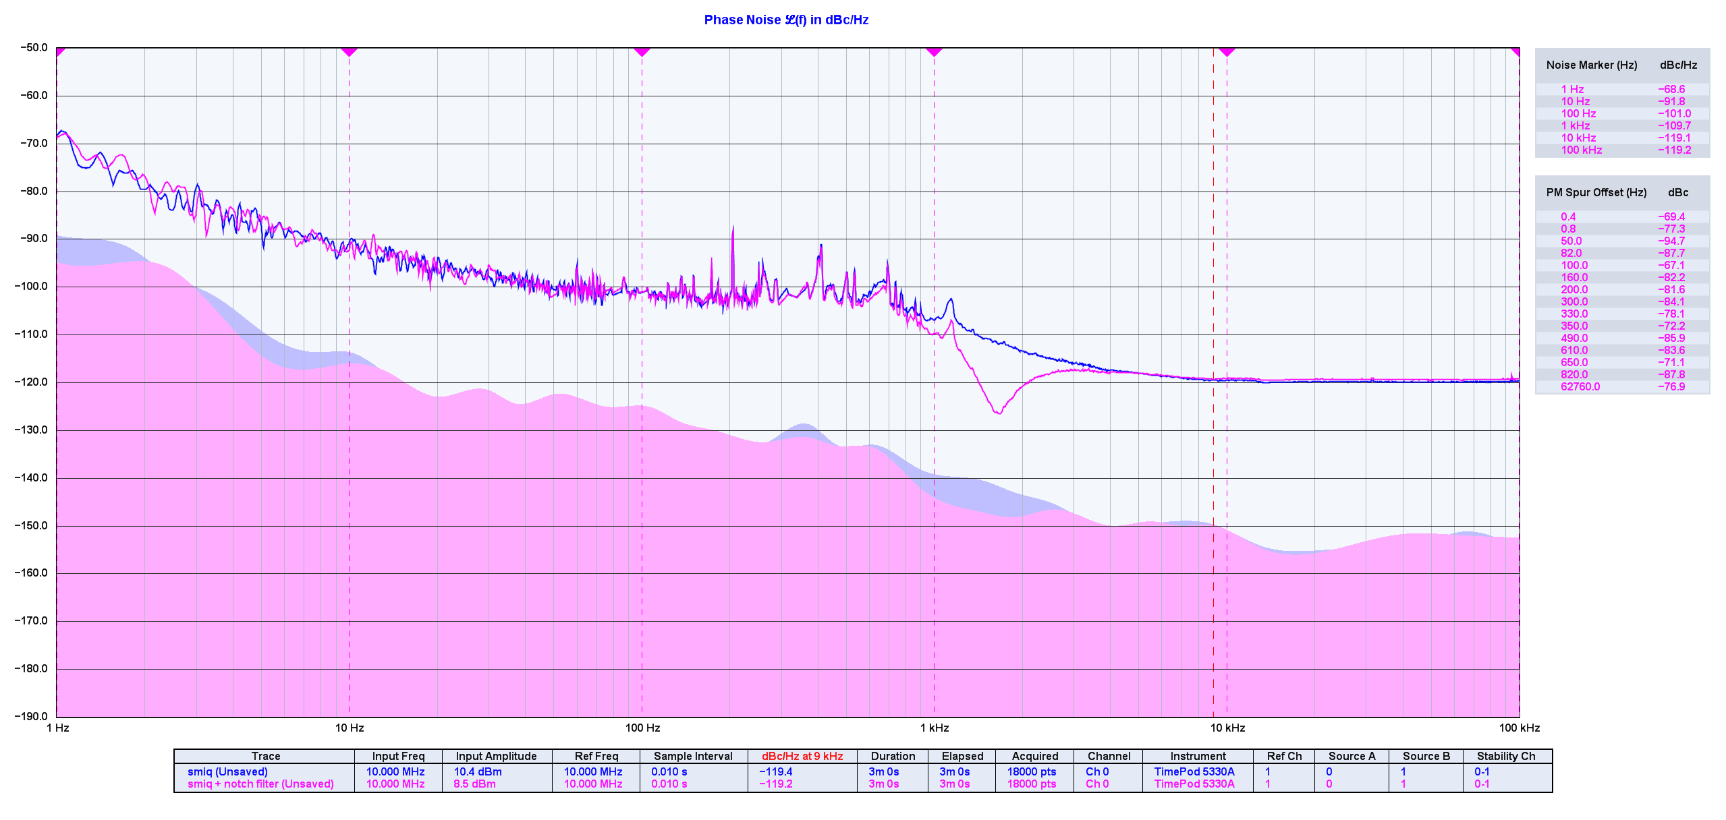Click the 10 Hz noise marker triangle
The height and width of the screenshot is (820, 1726).
pos(349,51)
